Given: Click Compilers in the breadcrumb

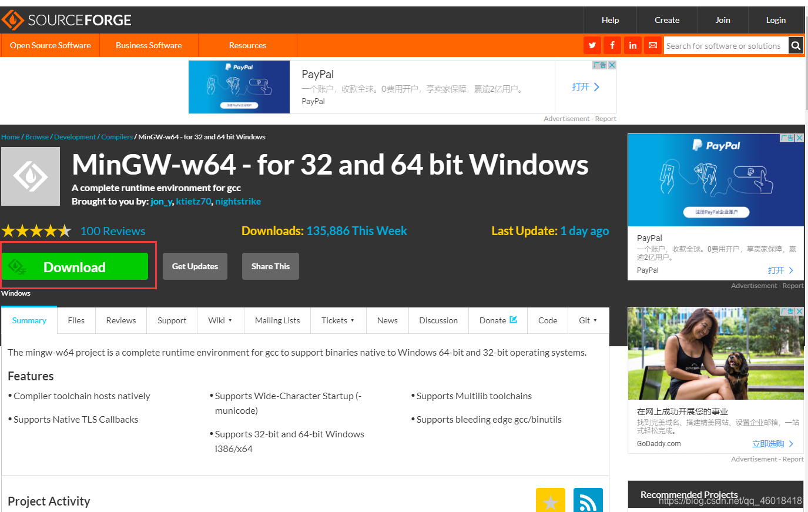Looking at the screenshot, I should point(117,137).
